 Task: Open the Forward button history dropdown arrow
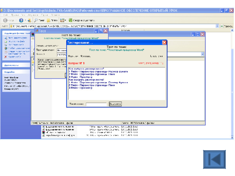coord(25,20)
